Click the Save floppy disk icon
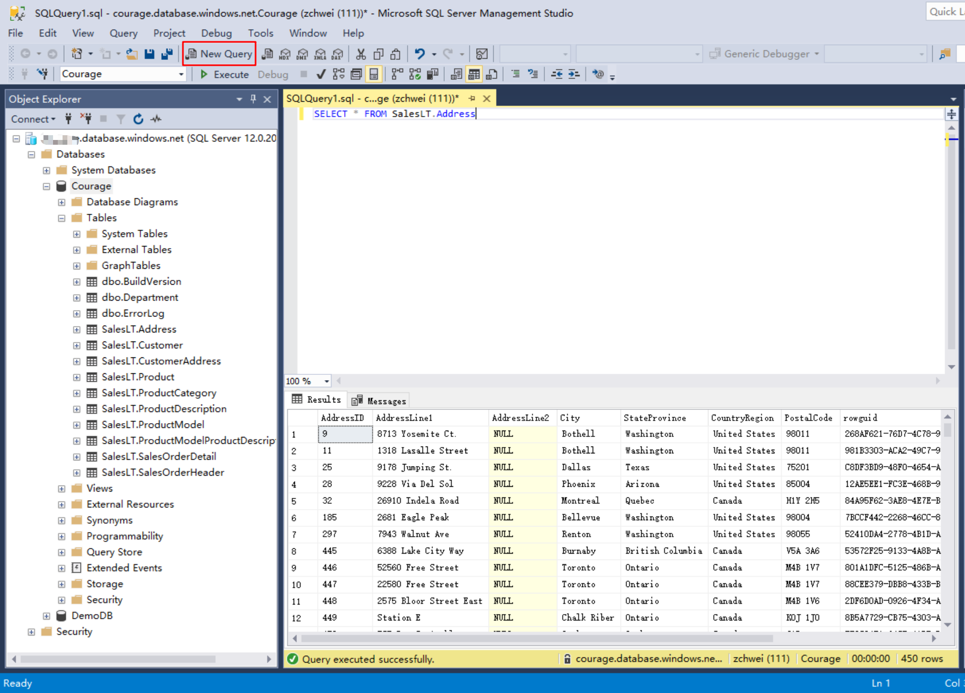This screenshot has width=965, height=693. [150, 54]
